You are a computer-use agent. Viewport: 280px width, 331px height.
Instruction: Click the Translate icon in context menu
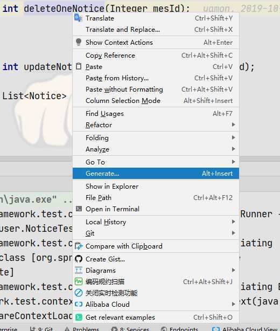[x=78, y=18]
